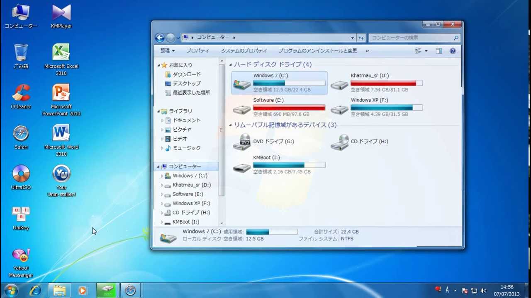Open address bar history dropdown
The width and height of the screenshot is (531, 298).
[x=353, y=38]
